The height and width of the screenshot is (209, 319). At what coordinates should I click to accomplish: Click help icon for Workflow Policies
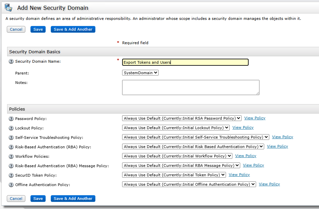[x=11, y=157]
